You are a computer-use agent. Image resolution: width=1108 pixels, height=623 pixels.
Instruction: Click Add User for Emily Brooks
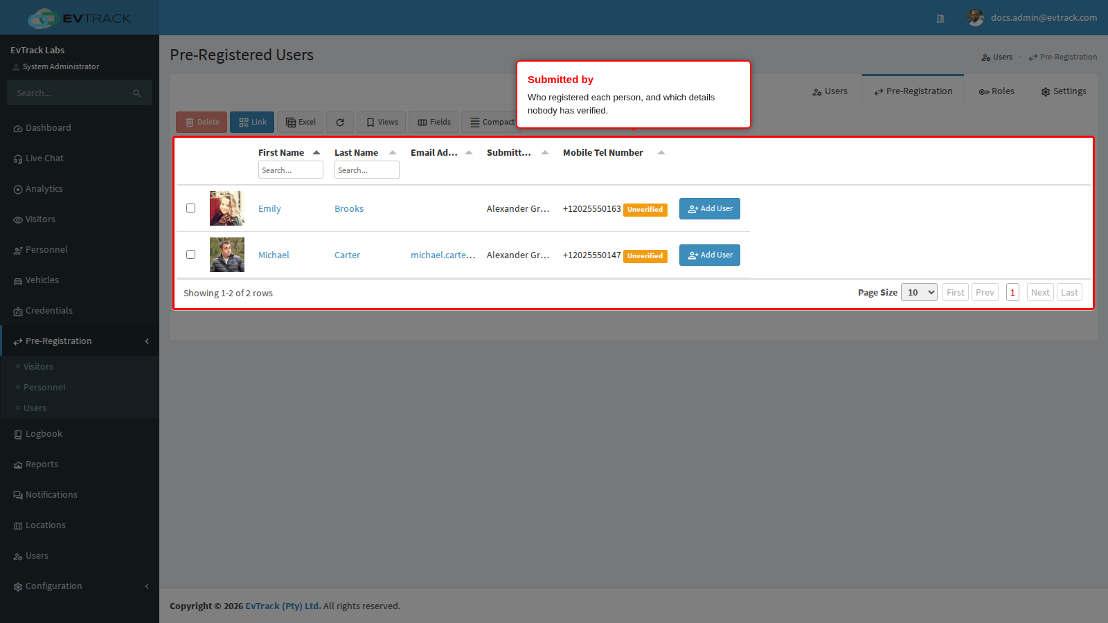pos(710,209)
